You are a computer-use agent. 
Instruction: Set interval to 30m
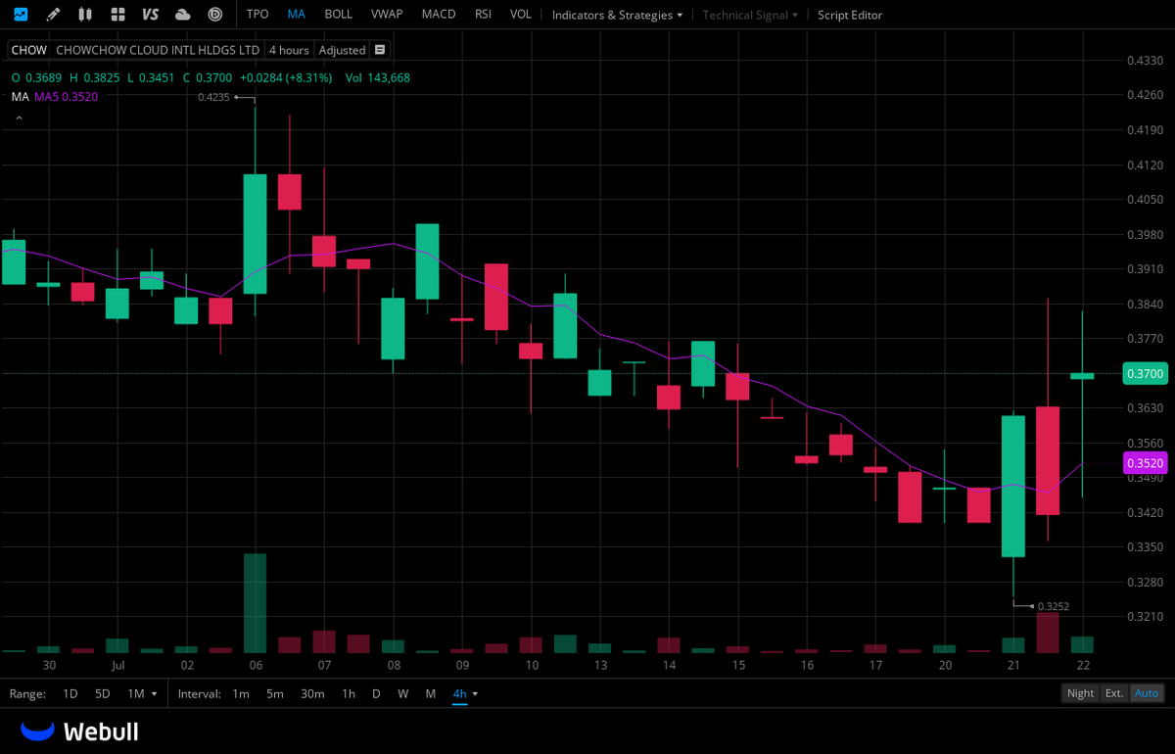312,693
